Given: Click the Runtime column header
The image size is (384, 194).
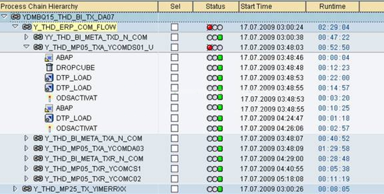Looking at the screenshot, I should pos(332,6).
